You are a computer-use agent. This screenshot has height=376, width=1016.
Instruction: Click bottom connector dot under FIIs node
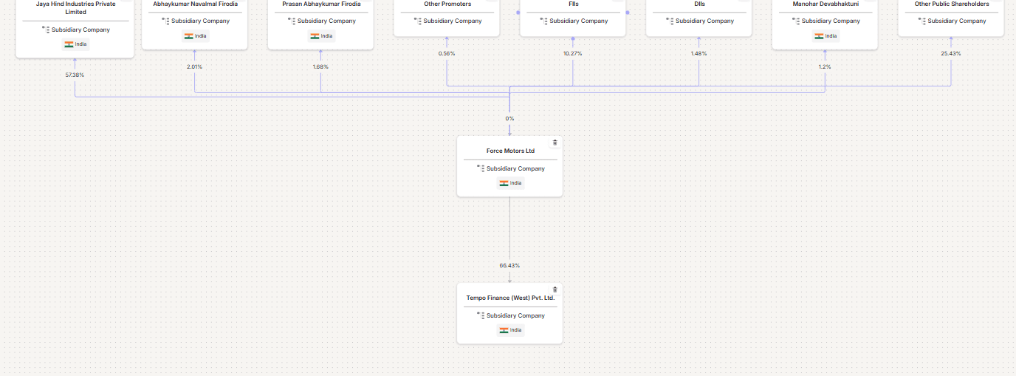pos(573,38)
